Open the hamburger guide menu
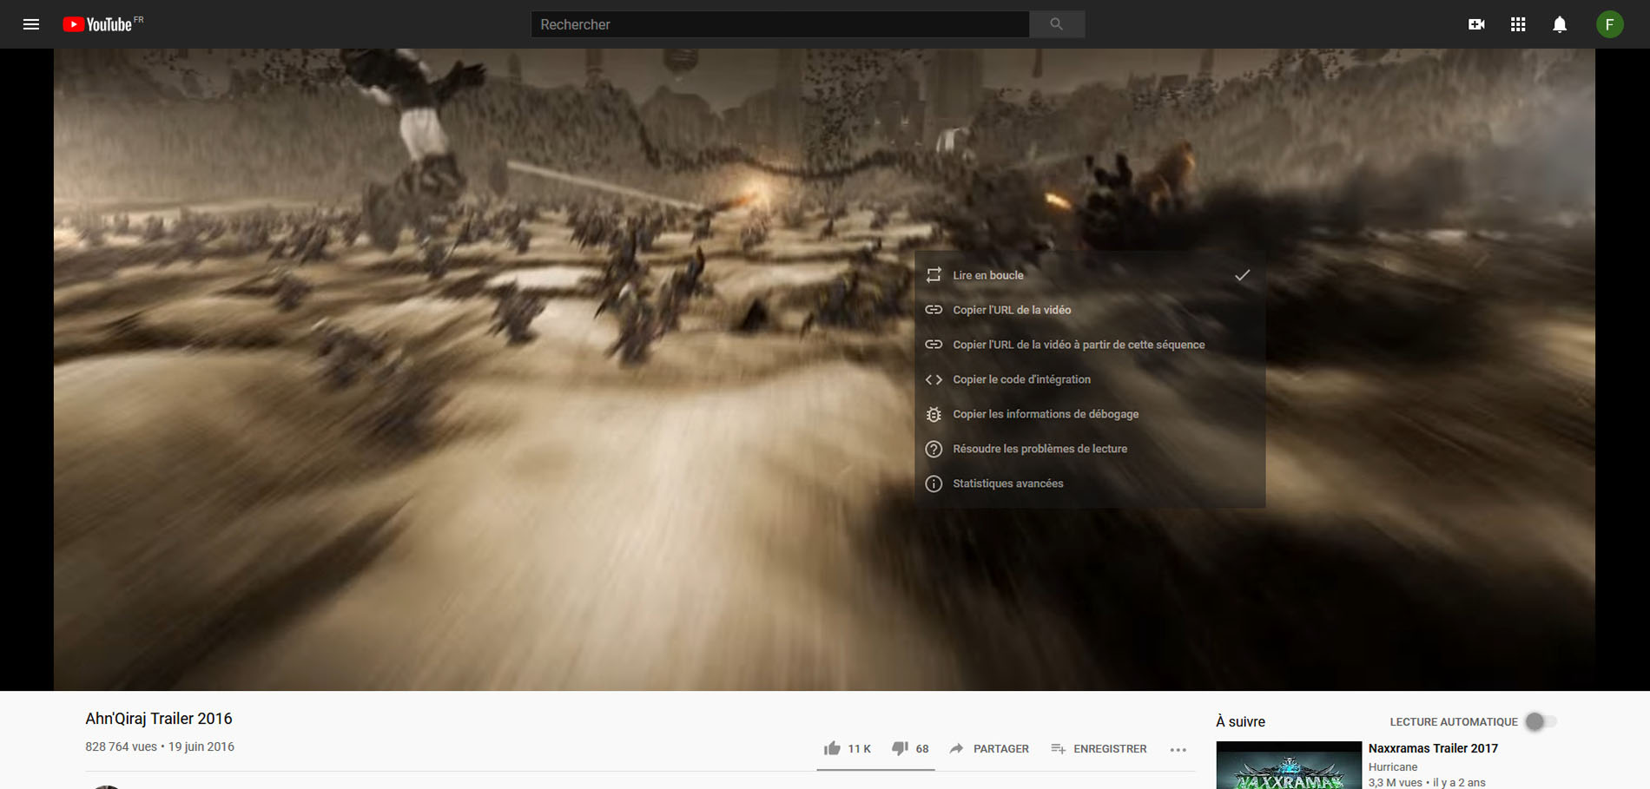Image resolution: width=1650 pixels, height=789 pixels. coord(31,24)
